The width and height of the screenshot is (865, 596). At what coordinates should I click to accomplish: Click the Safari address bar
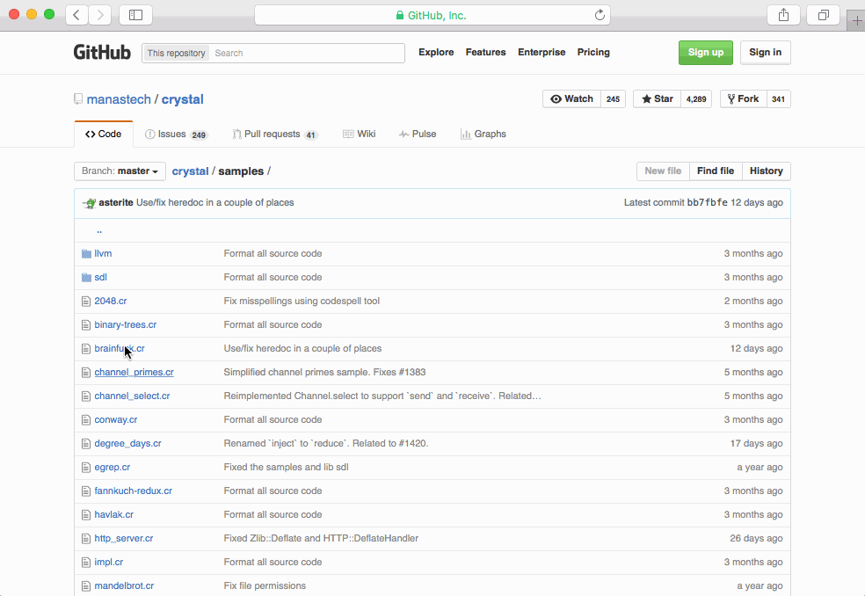[432, 16]
